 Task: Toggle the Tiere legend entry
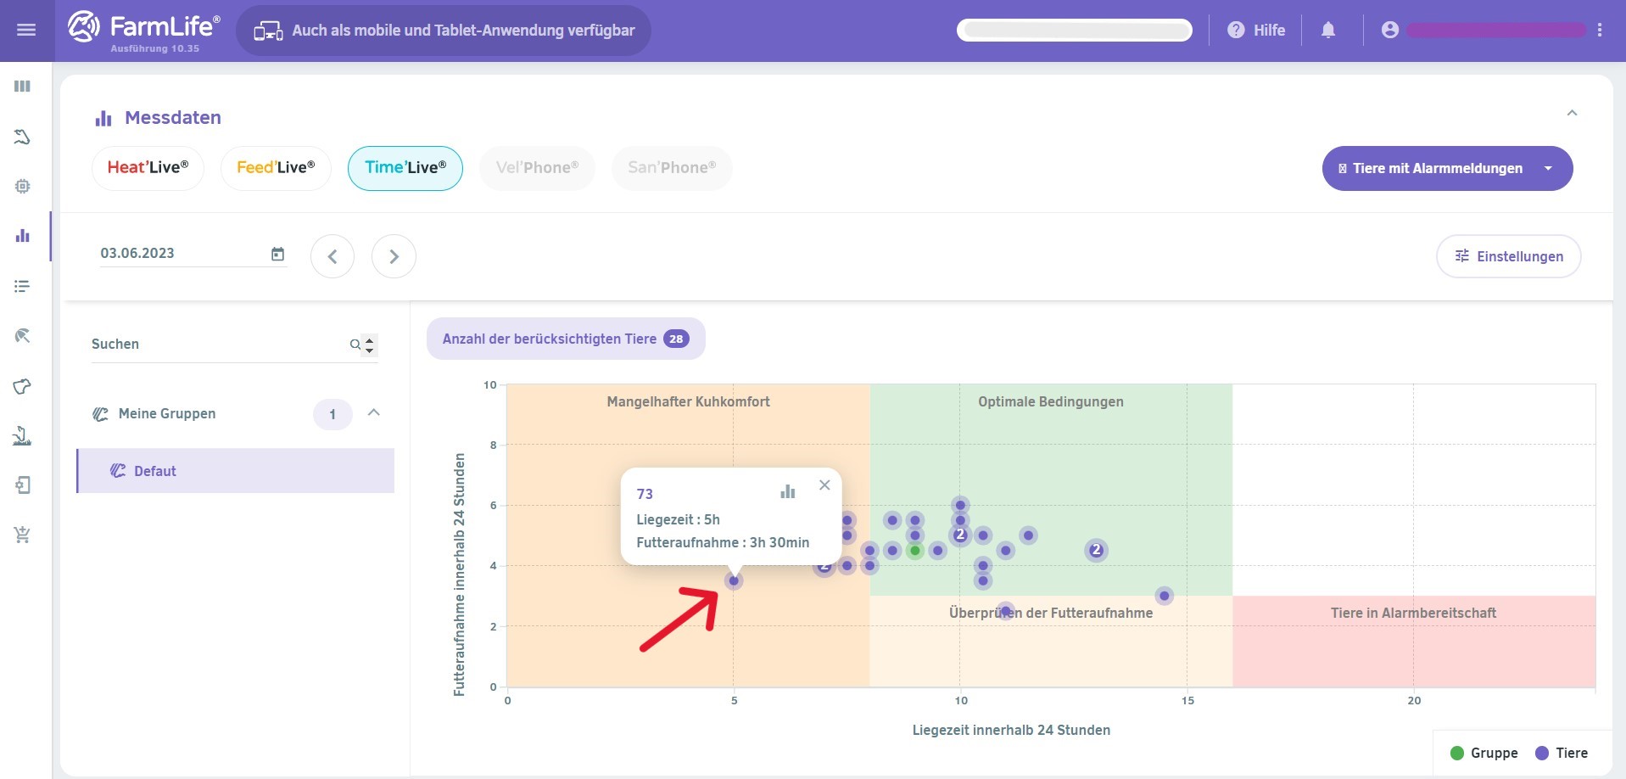click(1562, 753)
